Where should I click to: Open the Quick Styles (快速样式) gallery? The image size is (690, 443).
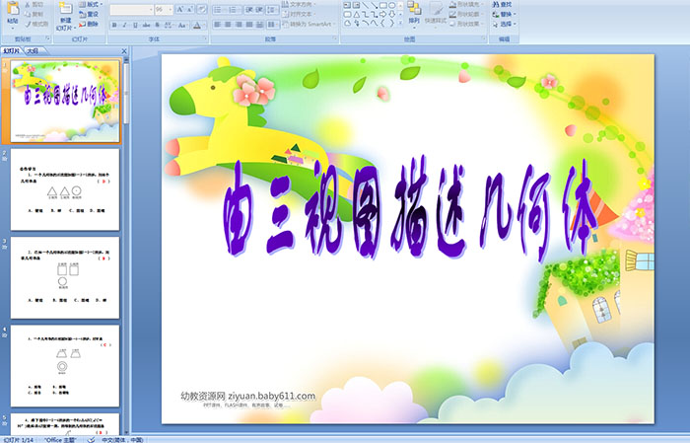pos(436,13)
